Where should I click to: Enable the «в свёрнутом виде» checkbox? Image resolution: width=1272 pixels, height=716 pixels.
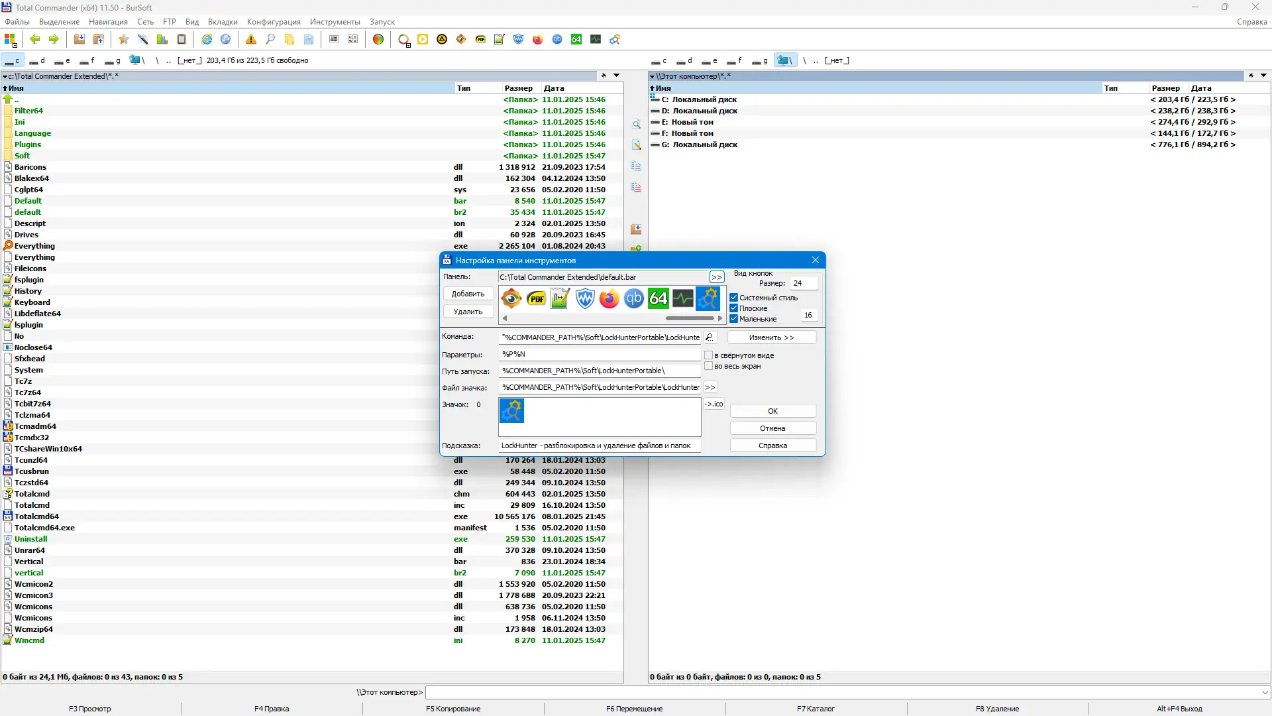pyautogui.click(x=708, y=355)
